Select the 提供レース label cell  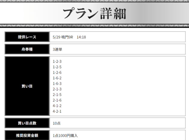[26, 38]
